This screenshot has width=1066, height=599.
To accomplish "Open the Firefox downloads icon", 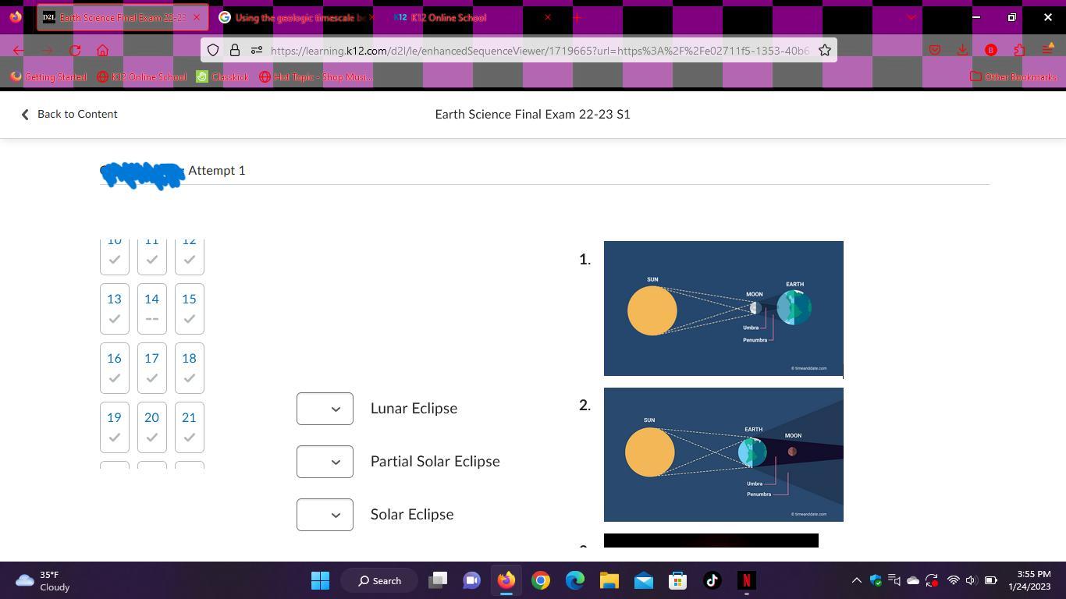I will pyautogui.click(x=962, y=51).
